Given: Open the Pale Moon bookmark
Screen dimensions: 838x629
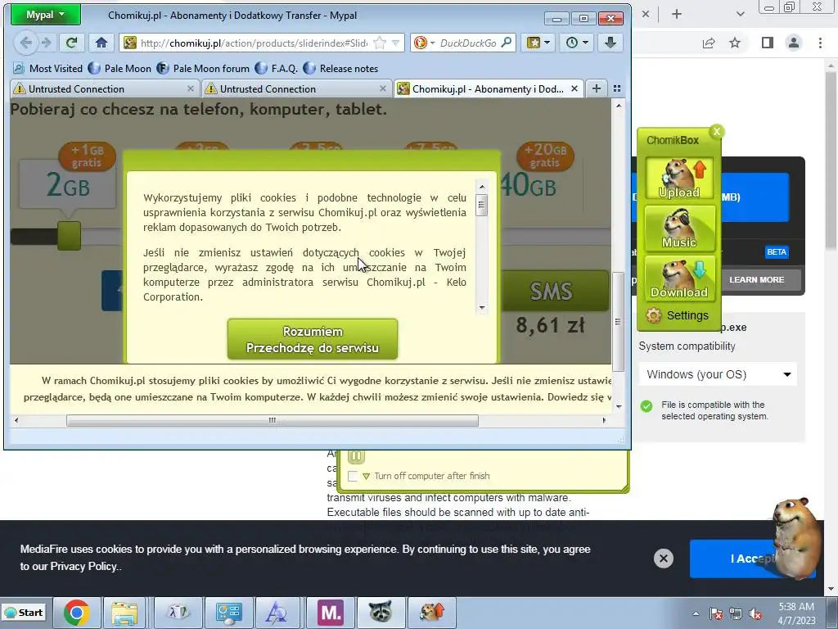Looking at the screenshot, I should tap(119, 69).
